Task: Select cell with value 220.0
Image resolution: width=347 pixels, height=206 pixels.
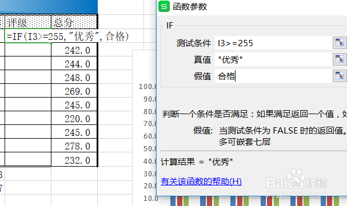Action: point(74,118)
